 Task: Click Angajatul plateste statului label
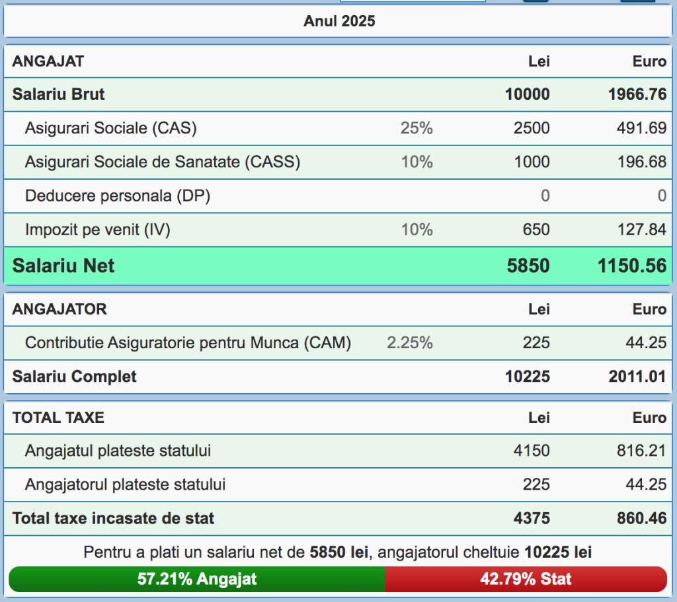[118, 451]
